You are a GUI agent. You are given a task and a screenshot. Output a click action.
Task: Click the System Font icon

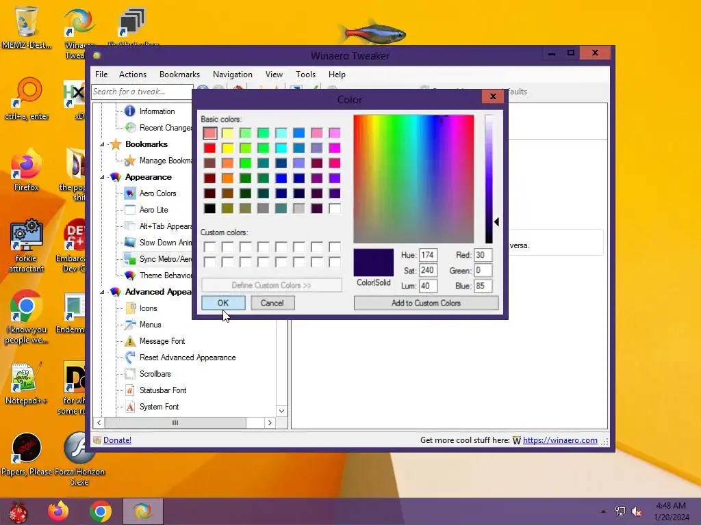click(x=129, y=407)
